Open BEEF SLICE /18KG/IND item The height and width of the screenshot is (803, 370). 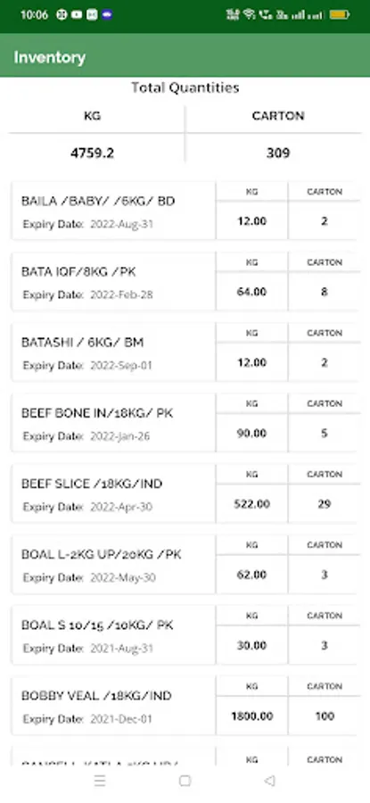pos(185,493)
